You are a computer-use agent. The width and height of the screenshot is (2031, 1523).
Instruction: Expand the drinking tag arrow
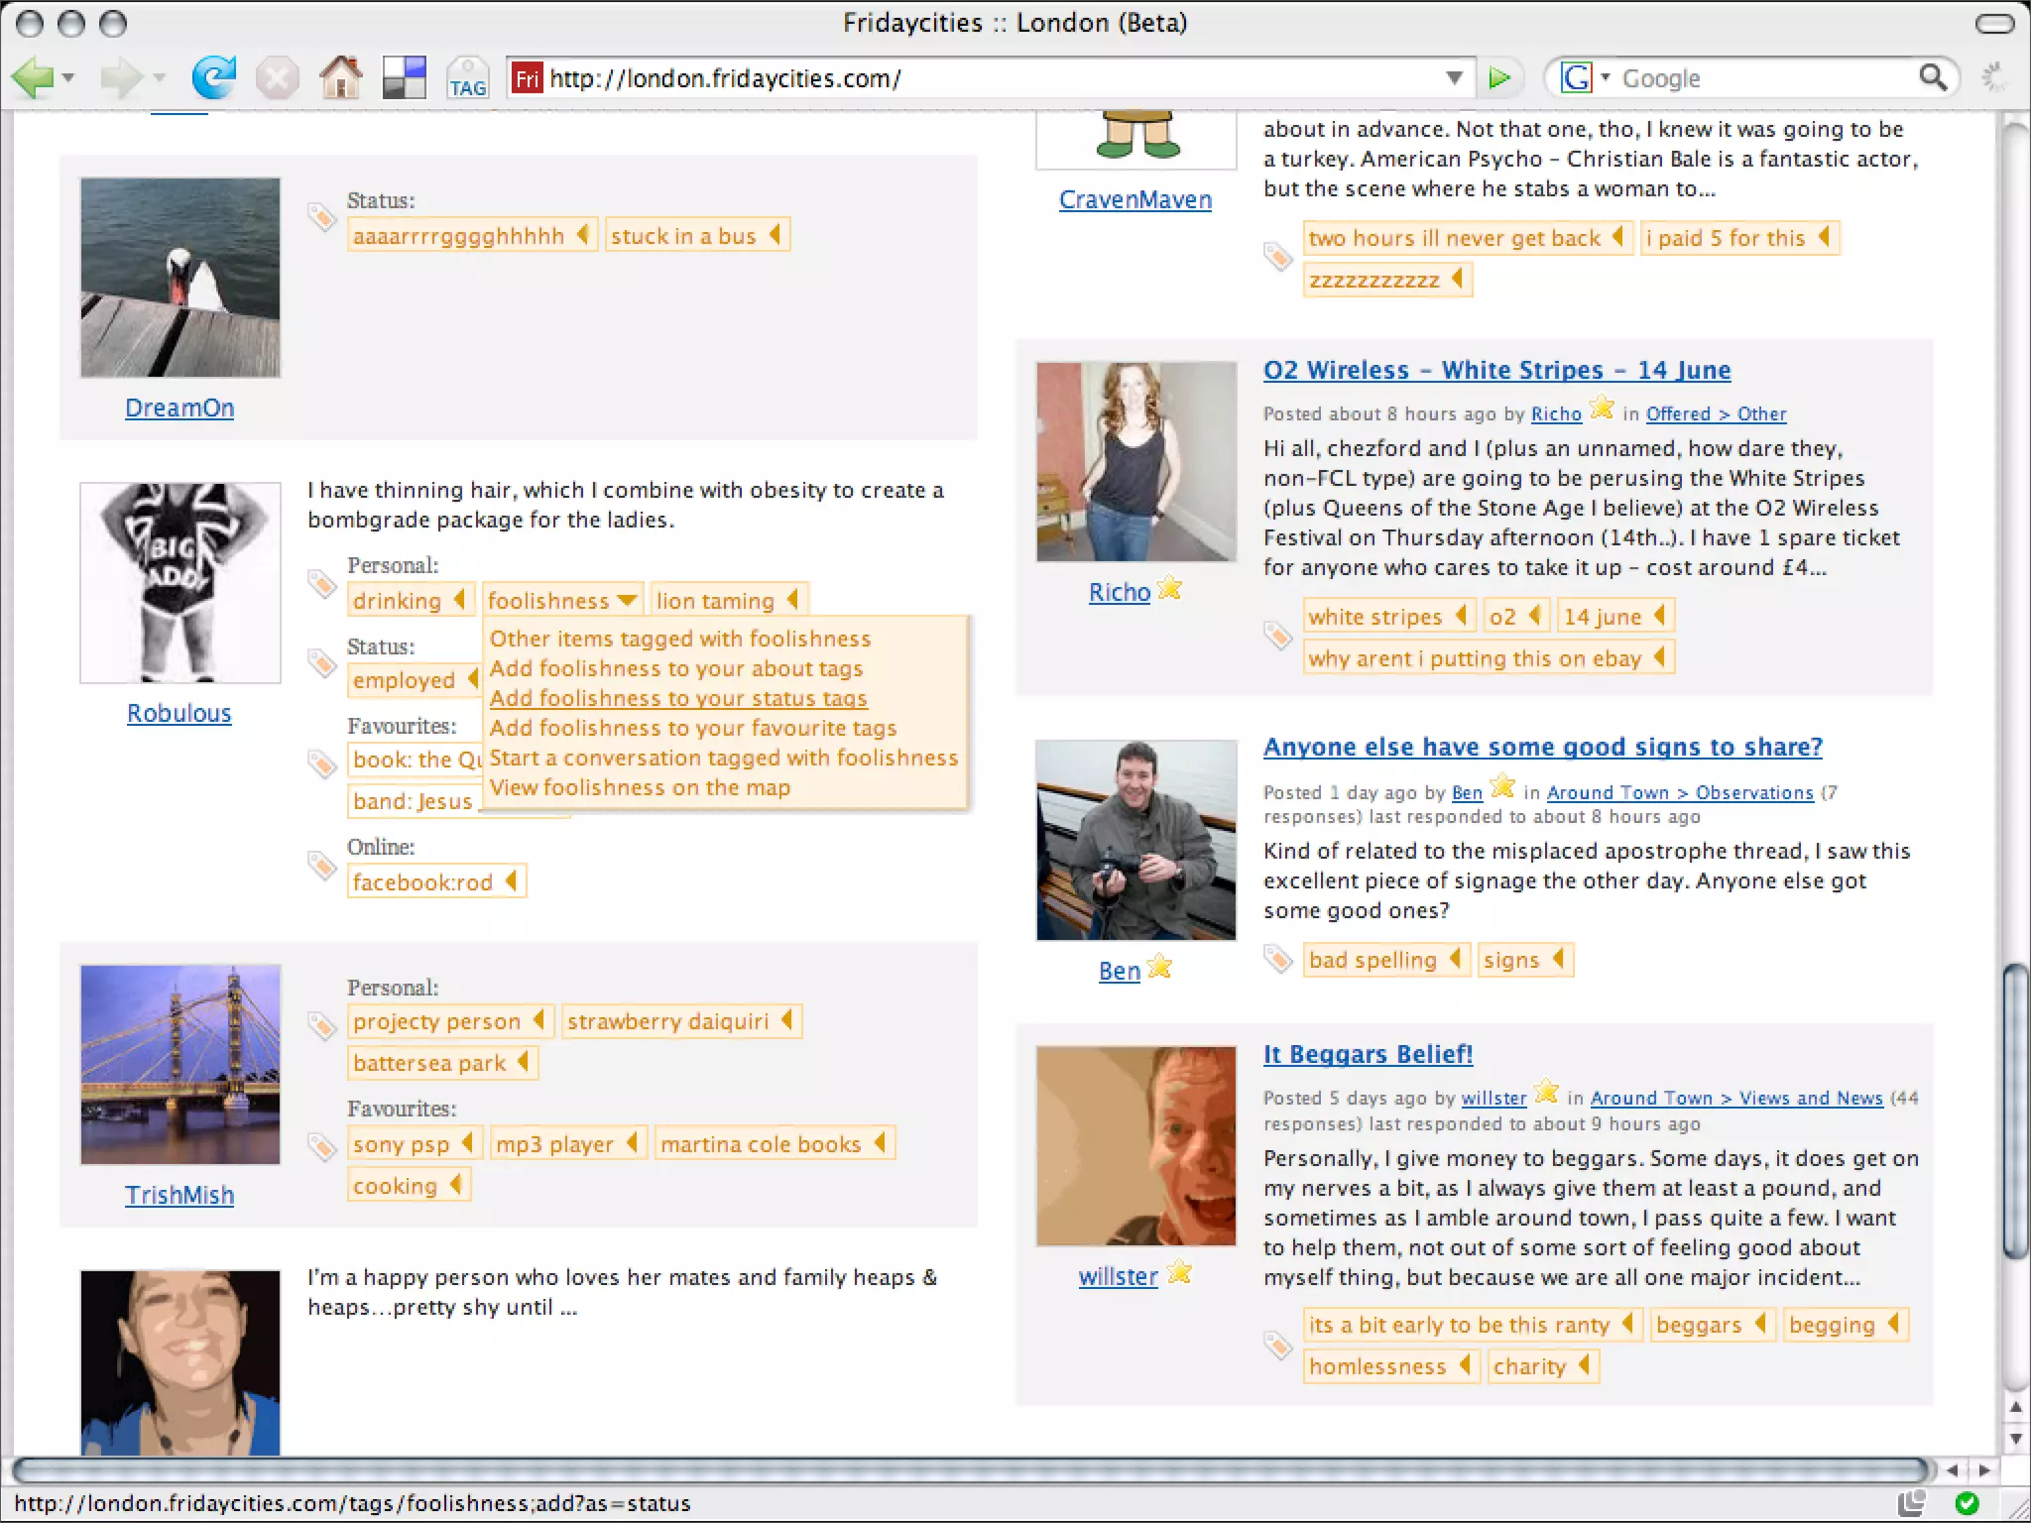459,600
